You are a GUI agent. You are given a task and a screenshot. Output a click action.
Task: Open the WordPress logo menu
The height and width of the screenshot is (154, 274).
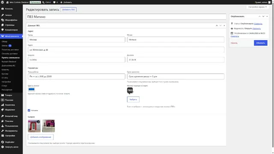[x=3, y=2]
